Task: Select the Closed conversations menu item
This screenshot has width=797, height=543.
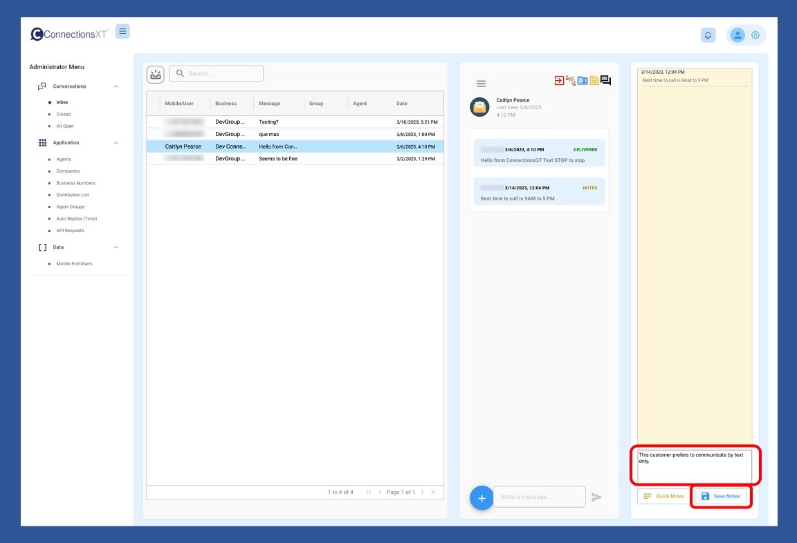Action: 64,115
